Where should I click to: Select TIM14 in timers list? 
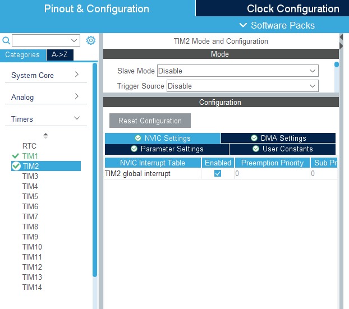click(x=32, y=287)
